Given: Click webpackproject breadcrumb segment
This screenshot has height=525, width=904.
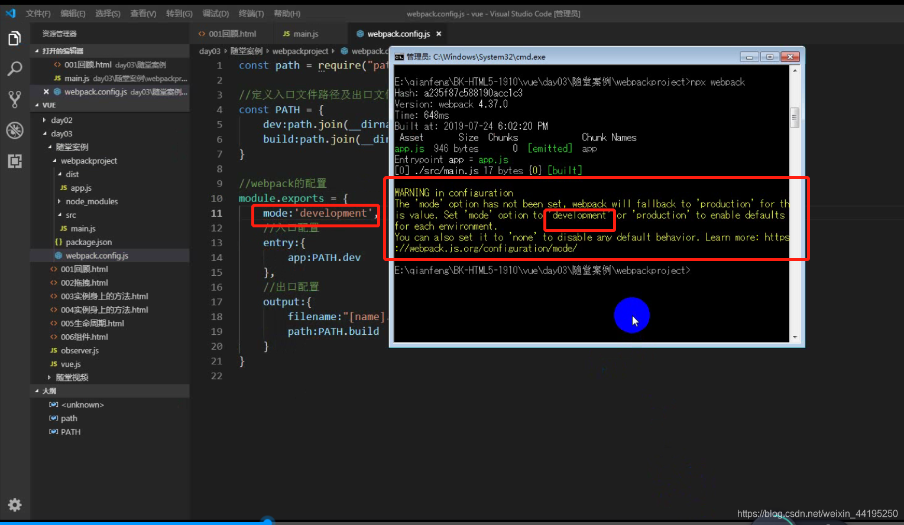Looking at the screenshot, I should (300, 51).
